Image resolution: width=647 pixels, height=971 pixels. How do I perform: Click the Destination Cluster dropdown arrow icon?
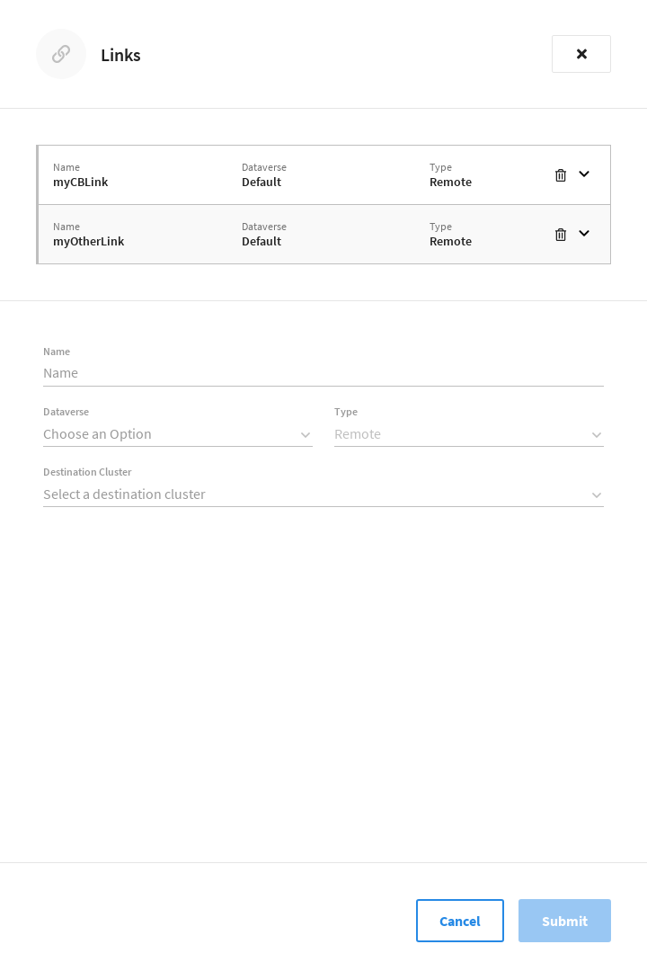pos(597,494)
